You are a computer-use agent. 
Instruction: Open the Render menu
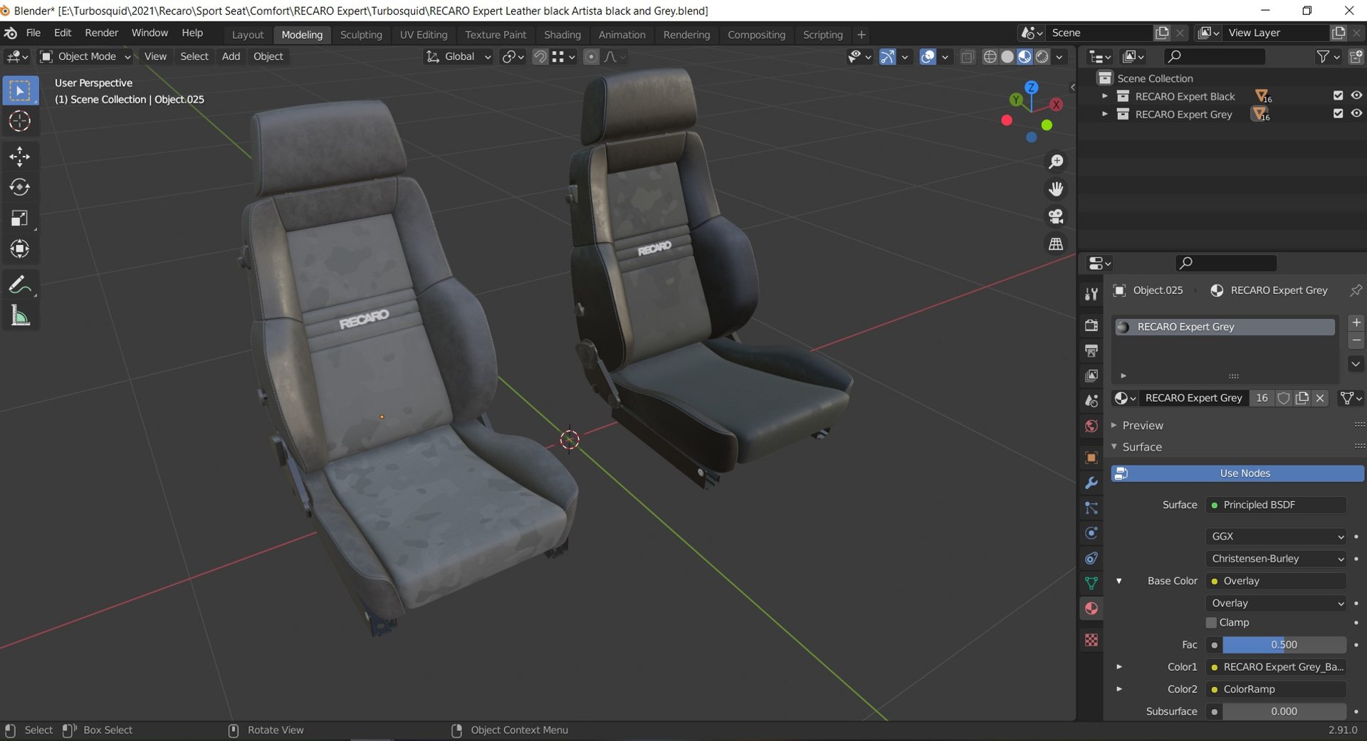101,33
